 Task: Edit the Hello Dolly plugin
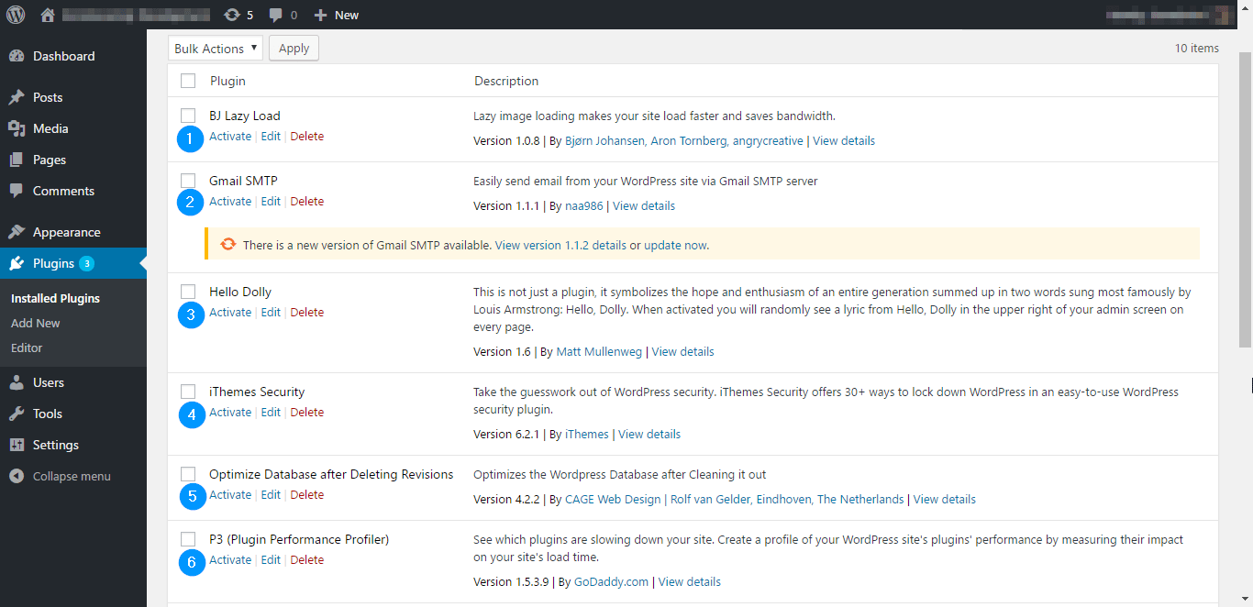(x=271, y=312)
